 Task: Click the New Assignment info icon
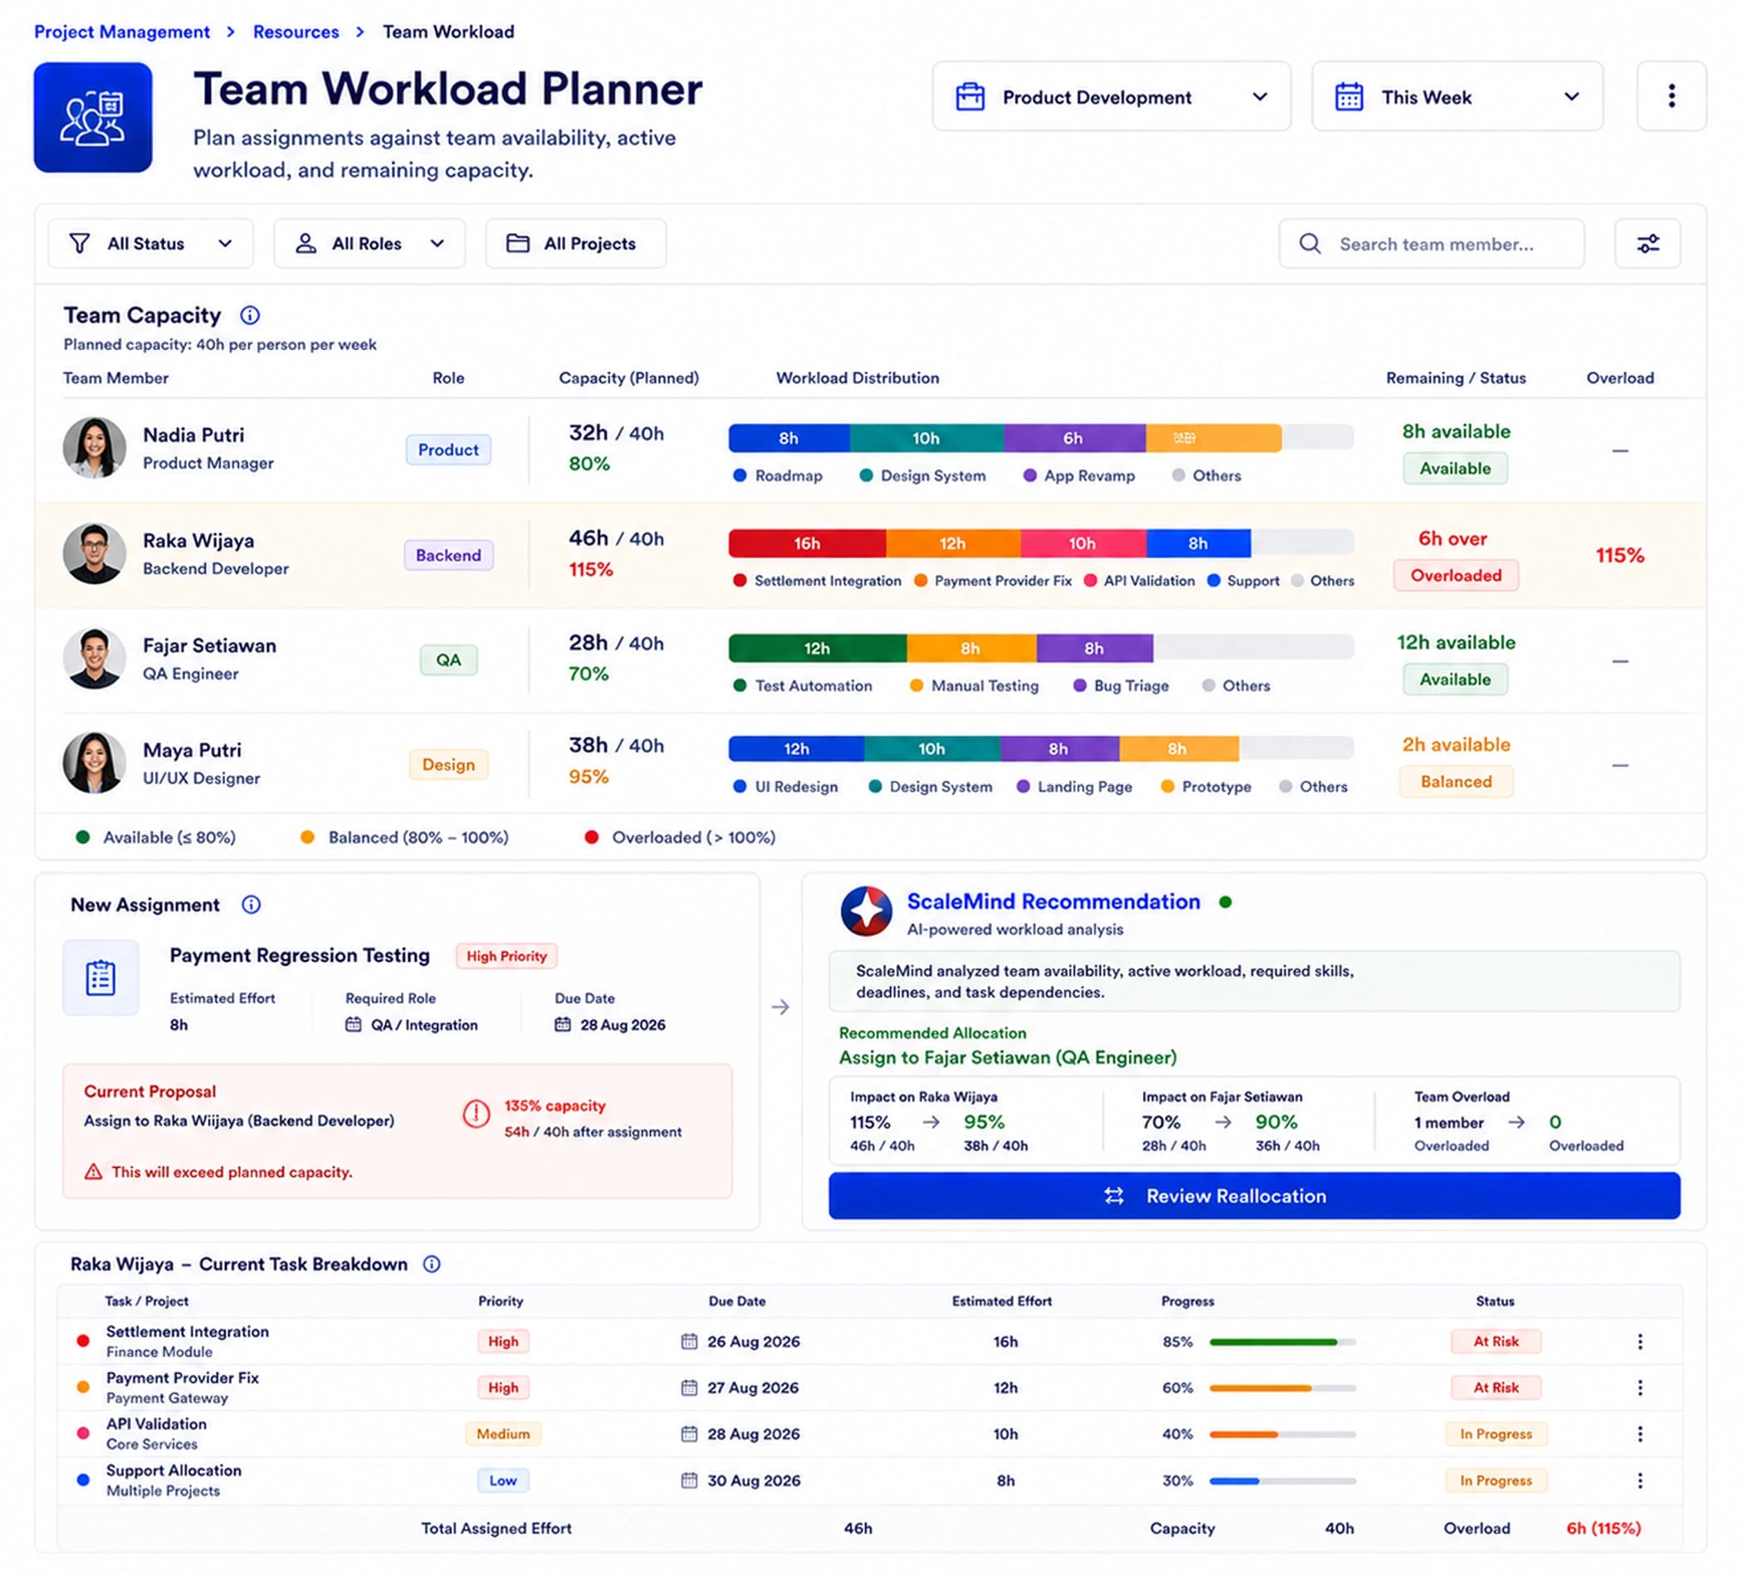[251, 905]
